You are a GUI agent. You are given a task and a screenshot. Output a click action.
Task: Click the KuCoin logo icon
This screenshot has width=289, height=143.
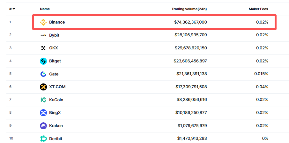(43, 100)
